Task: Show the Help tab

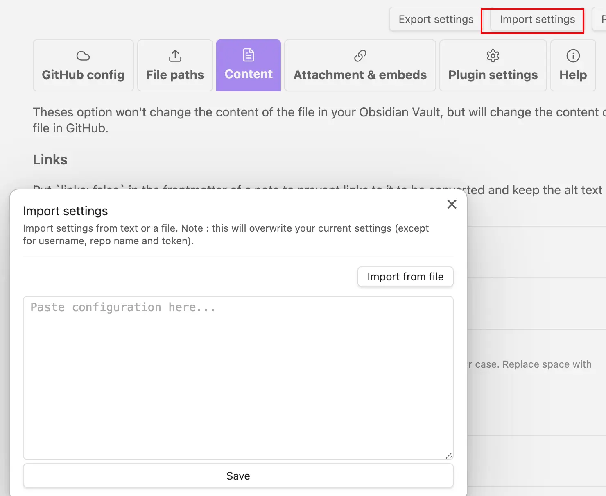Action: pyautogui.click(x=573, y=75)
